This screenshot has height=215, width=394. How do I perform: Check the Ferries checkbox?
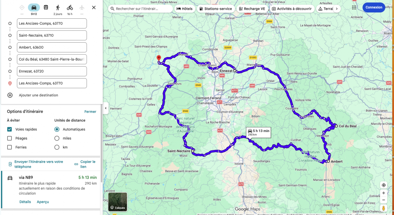[x=10, y=147]
